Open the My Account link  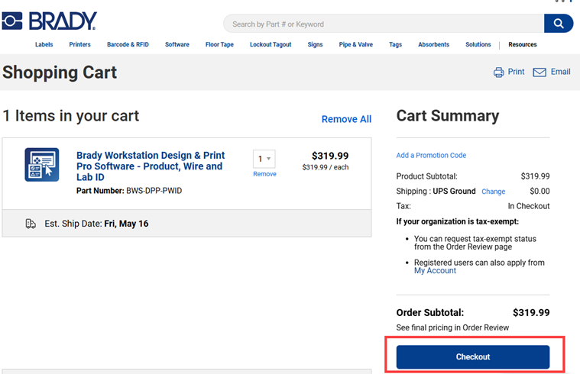[x=435, y=271]
